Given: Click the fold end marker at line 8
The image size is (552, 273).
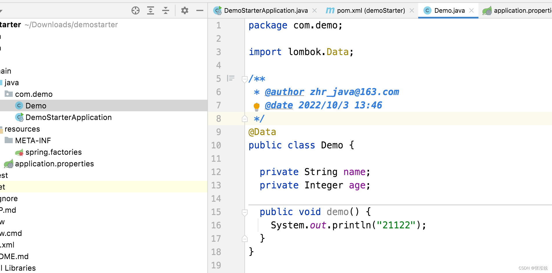Looking at the screenshot, I should pyautogui.click(x=245, y=119).
